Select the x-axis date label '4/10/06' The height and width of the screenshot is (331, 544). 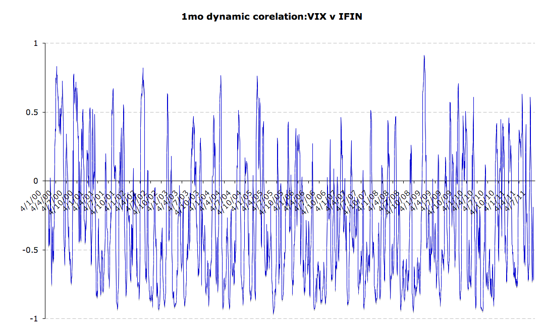314,202
